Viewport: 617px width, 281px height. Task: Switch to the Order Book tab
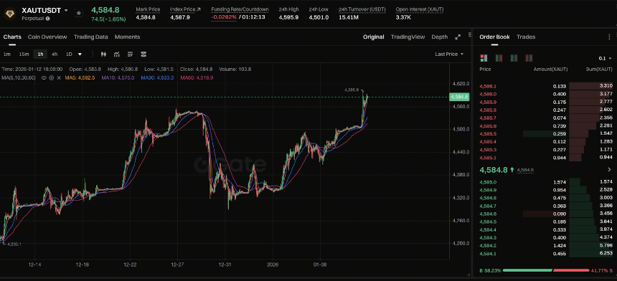coord(494,37)
